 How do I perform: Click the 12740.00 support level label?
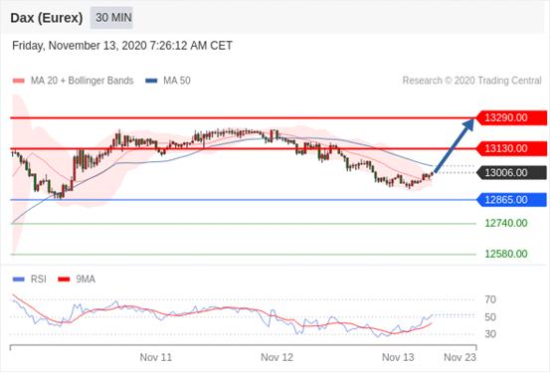tap(506, 223)
